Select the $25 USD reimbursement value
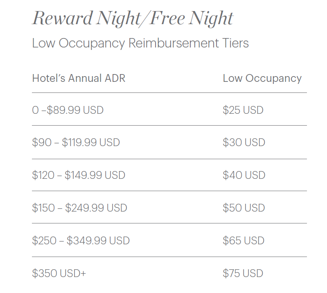Screen dimensions: 327x293 (x=243, y=110)
